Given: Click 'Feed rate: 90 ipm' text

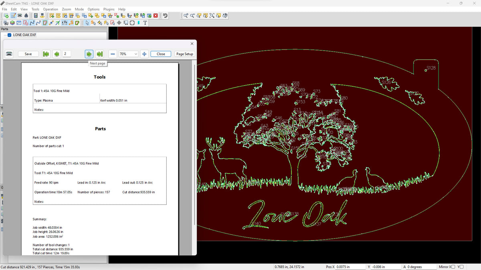Looking at the screenshot, I should 47,182.
